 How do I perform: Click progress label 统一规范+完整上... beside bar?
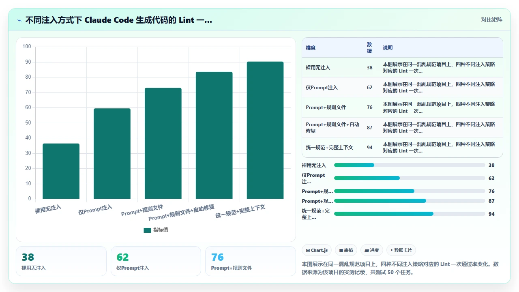click(316, 214)
